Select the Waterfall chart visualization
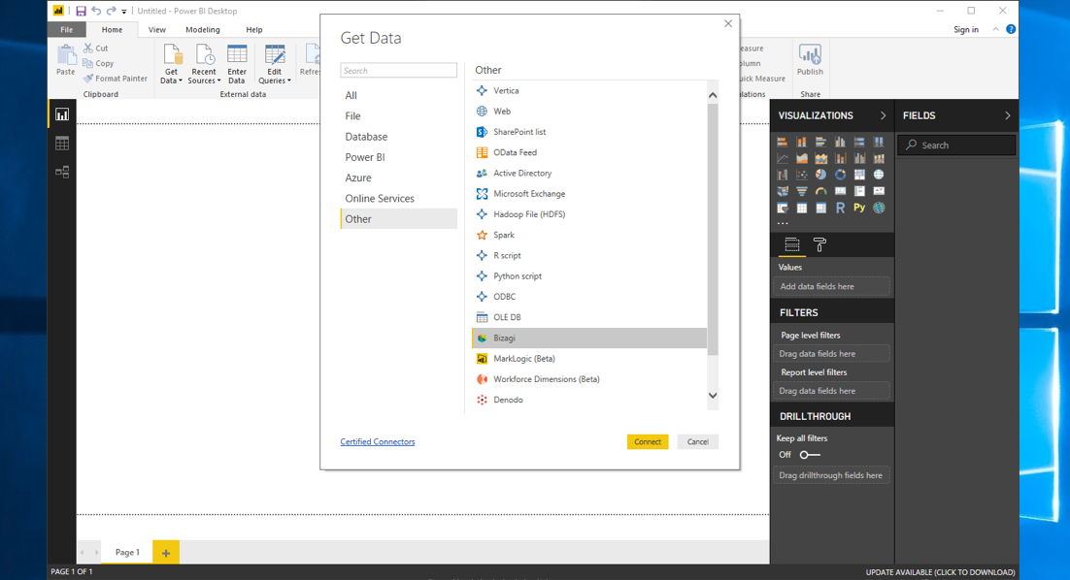The image size is (1070, 580). click(782, 175)
